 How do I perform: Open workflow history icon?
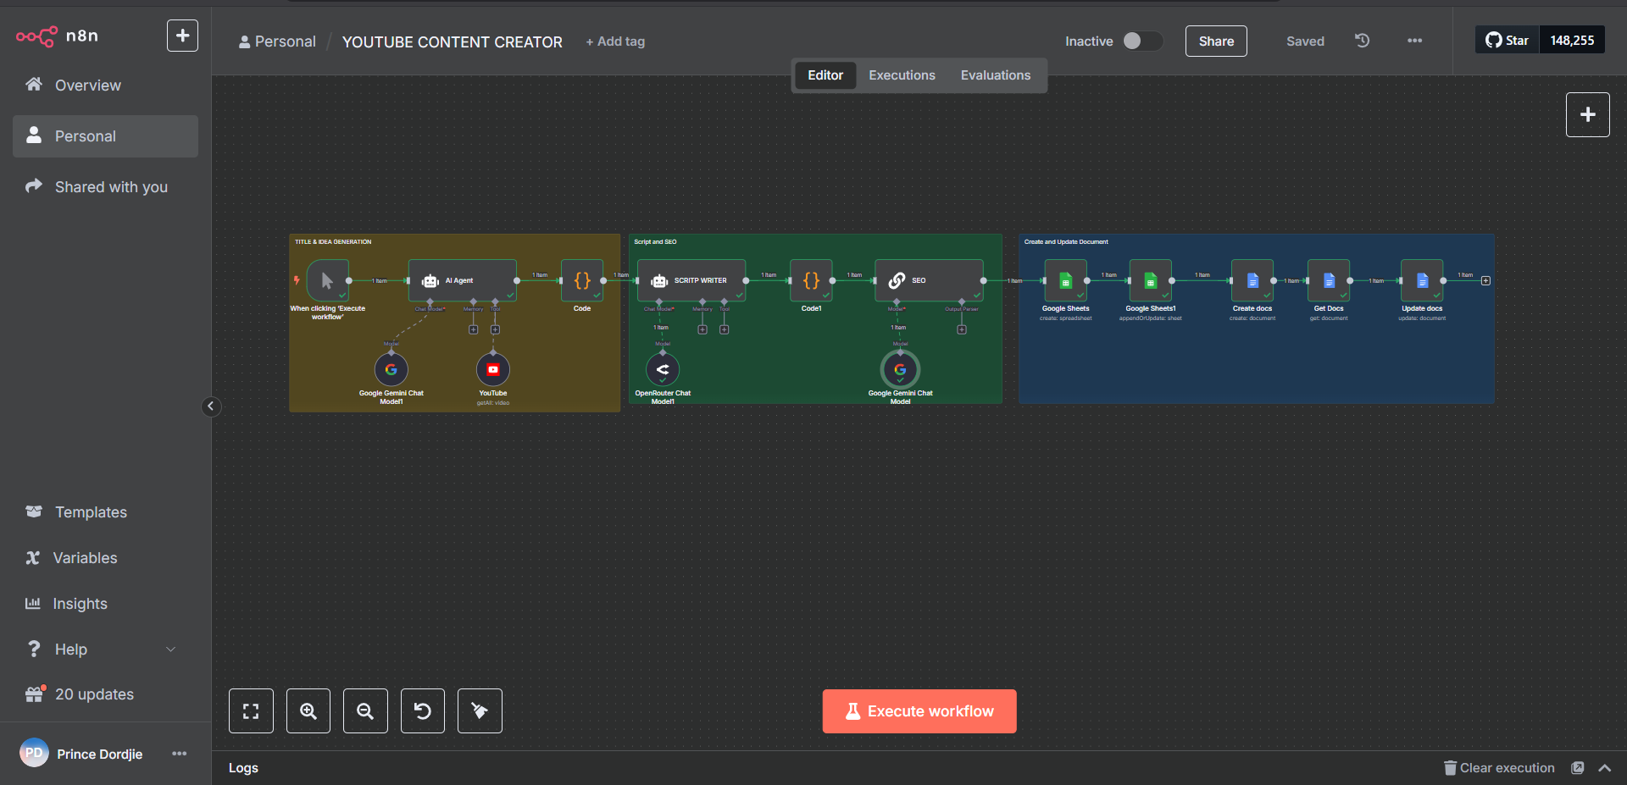1362,41
